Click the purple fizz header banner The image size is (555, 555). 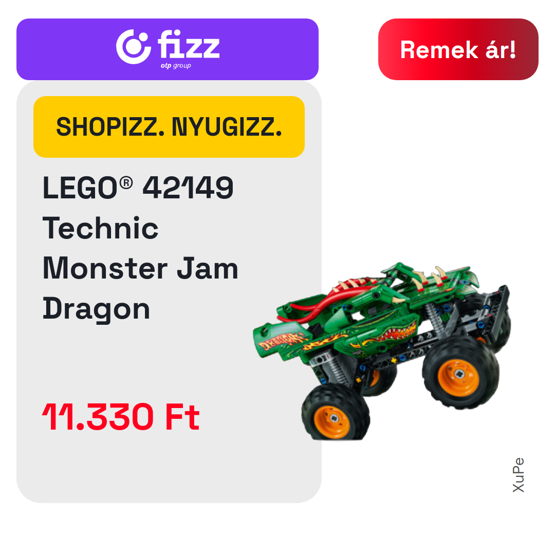pyautogui.click(x=168, y=49)
